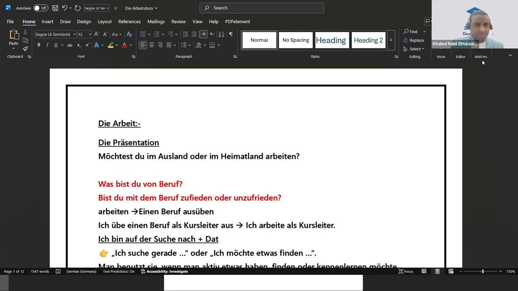This screenshot has width=518, height=291.
Task: Open the font name combo box
Action: pos(55,34)
